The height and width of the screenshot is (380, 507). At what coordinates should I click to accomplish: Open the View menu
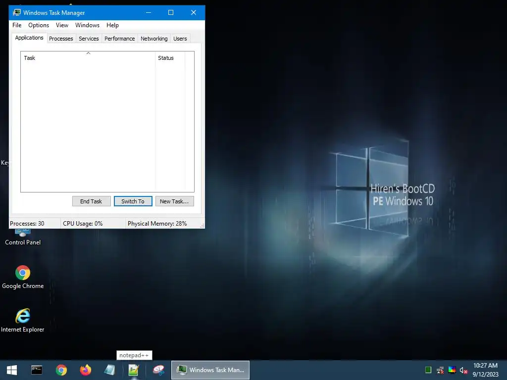coord(62,25)
